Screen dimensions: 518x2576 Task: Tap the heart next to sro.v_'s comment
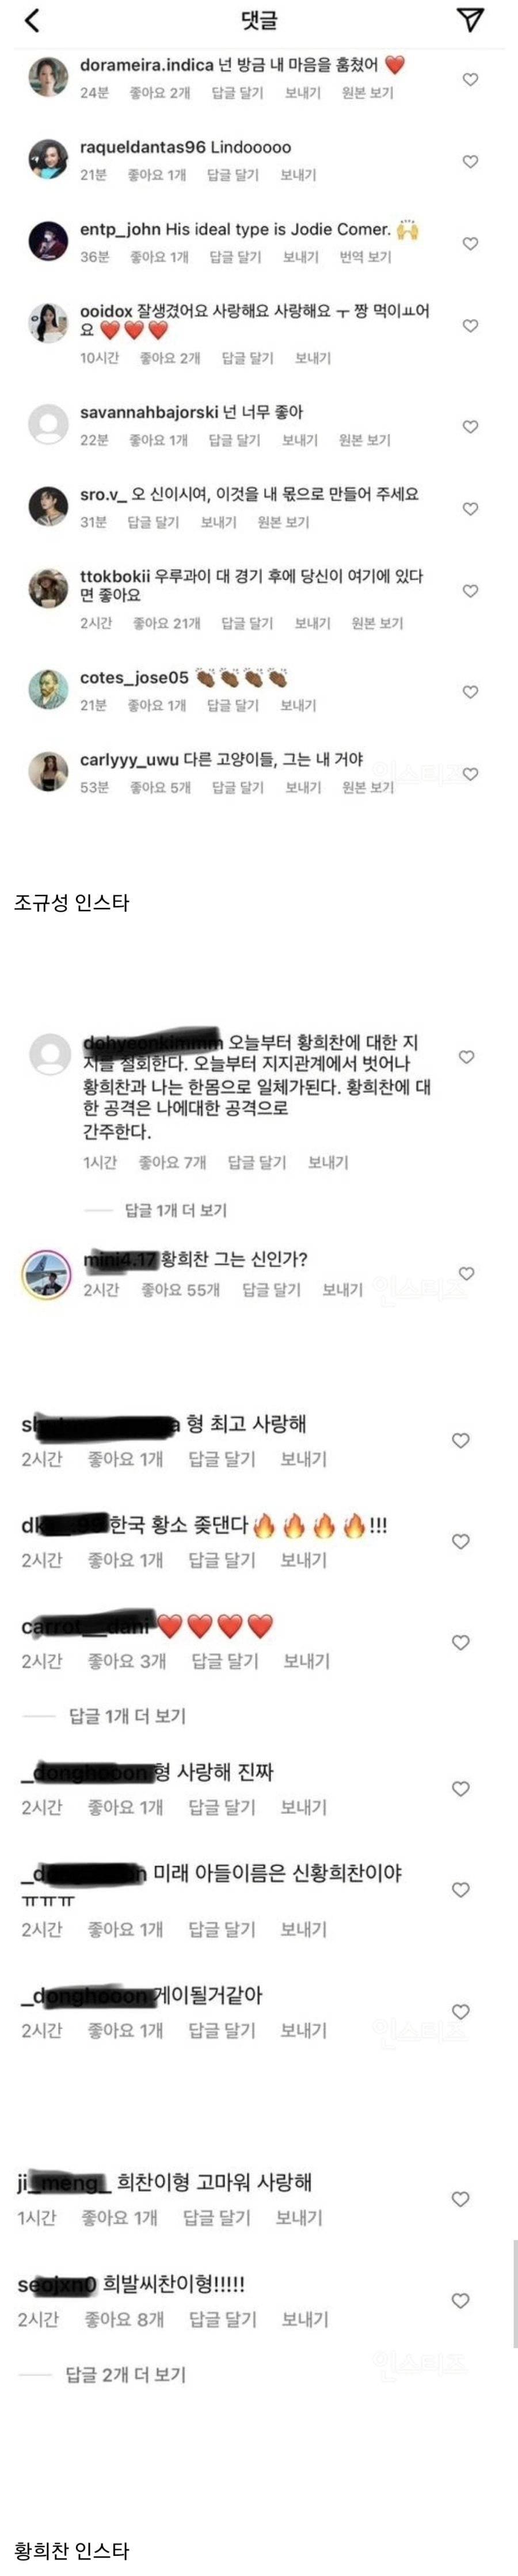[470, 509]
